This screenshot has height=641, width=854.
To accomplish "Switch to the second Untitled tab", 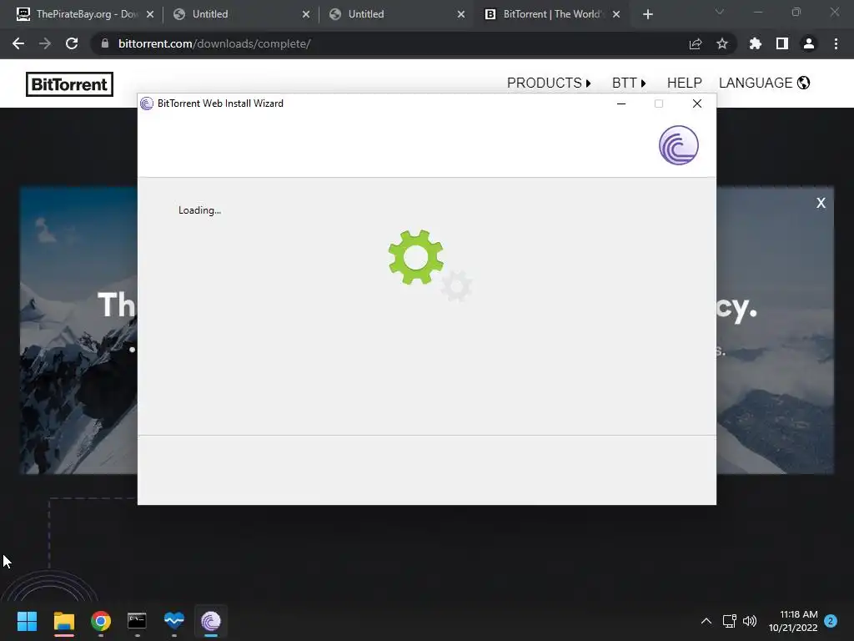I will 395,14.
